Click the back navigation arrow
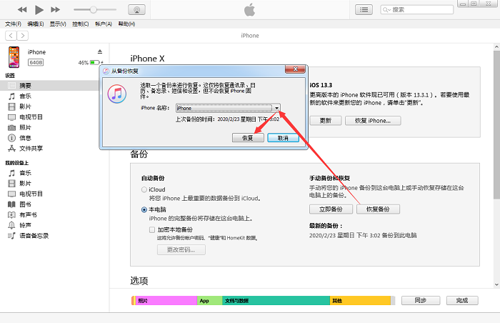The height and width of the screenshot is (323, 500). coord(11,36)
